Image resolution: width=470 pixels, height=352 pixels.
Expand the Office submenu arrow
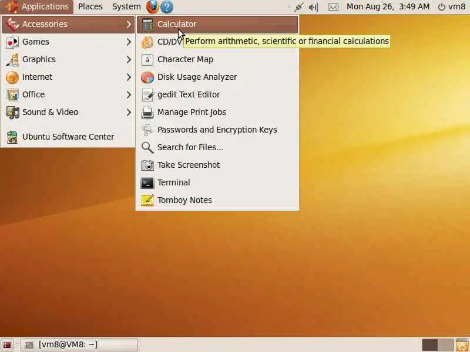click(x=129, y=95)
